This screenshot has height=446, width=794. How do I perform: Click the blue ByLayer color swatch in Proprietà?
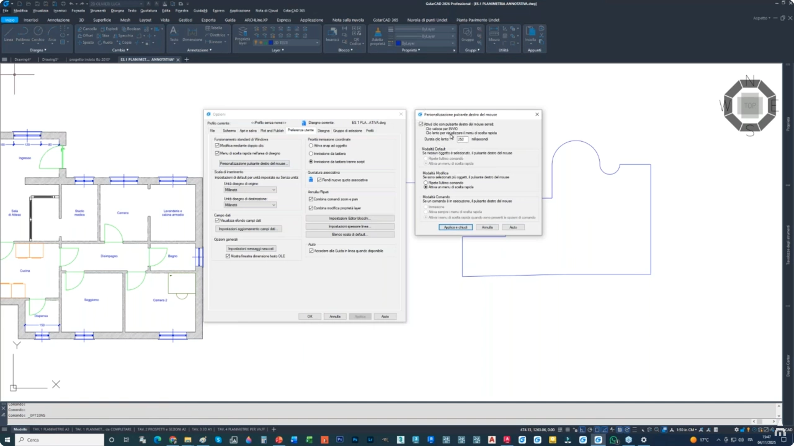(398, 43)
